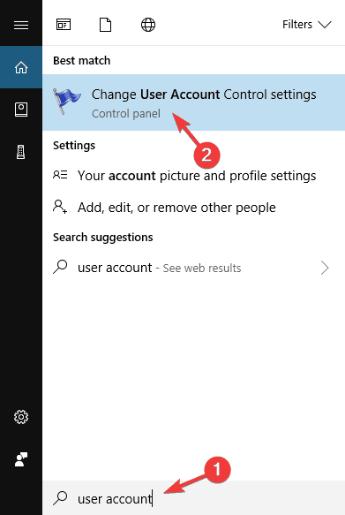This screenshot has height=515, width=345.
Task: Click the user account See web results suggestion
Action: [x=193, y=268]
